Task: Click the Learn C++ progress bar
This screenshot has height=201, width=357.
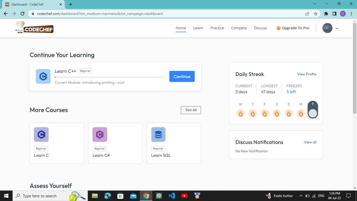Action: [110, 77]
